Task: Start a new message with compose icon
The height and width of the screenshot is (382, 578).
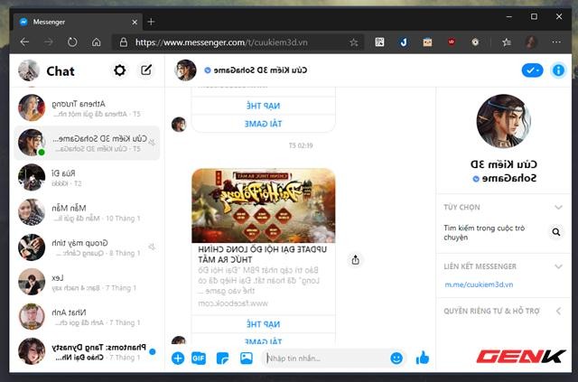Action: pyautogui.click(x=146, y=70)
